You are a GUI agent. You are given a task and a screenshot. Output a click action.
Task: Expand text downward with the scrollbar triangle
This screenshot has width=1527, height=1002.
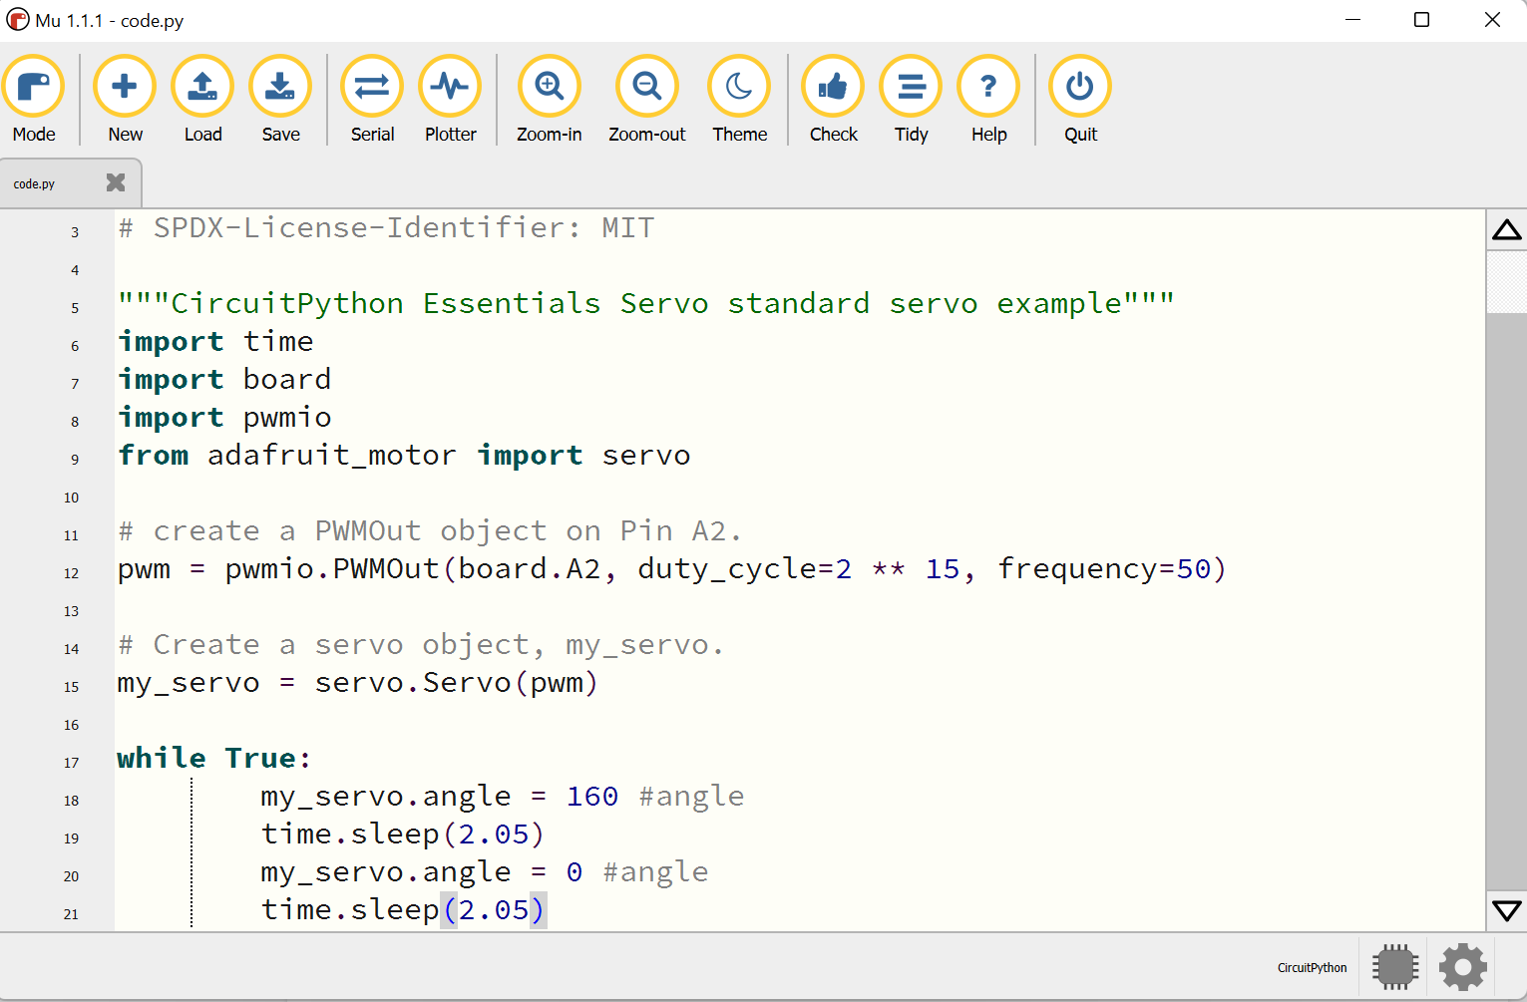(1506, 909)
